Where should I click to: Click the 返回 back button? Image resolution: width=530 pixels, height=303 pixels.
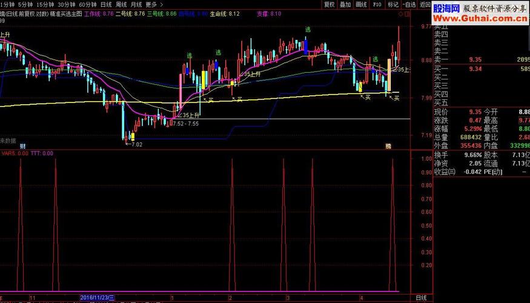tap(426, 4)
